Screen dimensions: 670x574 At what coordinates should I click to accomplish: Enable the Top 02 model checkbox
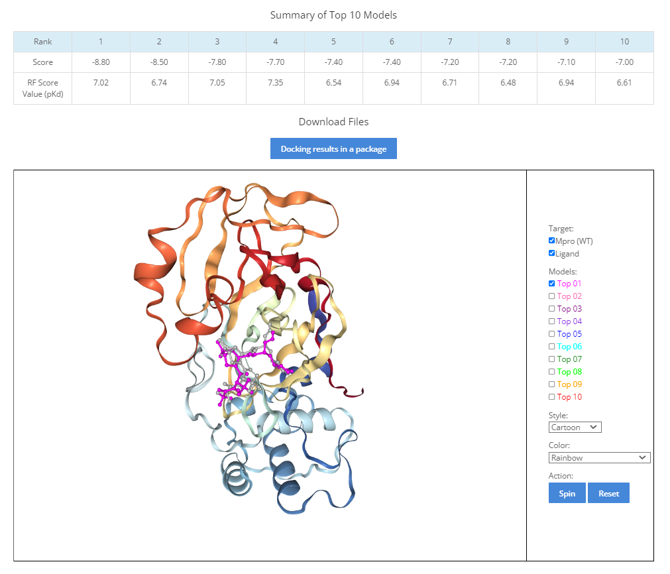(x=552, y=296)
